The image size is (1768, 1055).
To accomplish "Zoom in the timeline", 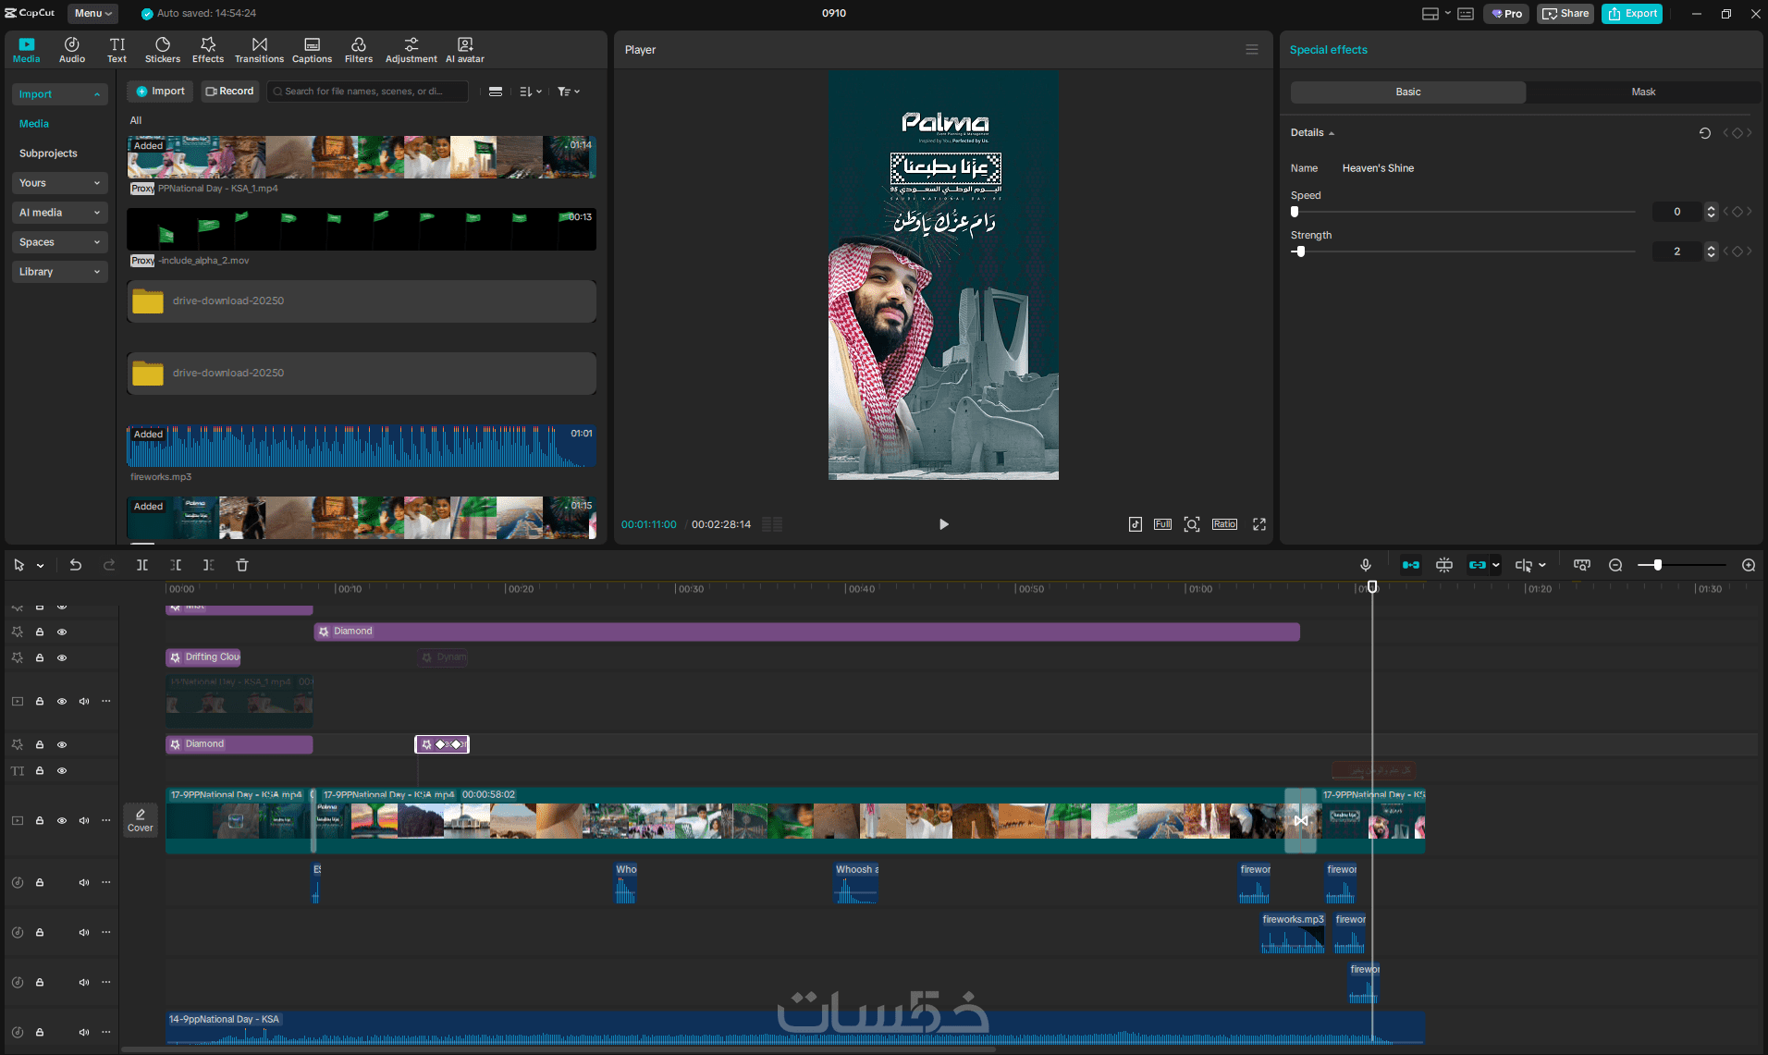I will tap(1749, 565).
